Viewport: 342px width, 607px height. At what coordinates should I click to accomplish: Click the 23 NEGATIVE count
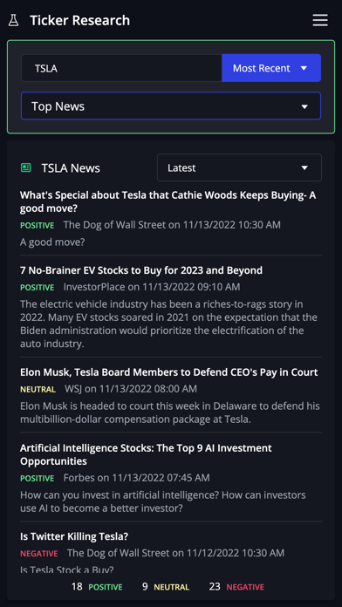click(236, 587)
